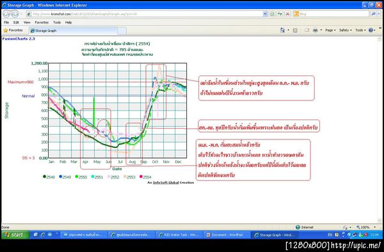Viewport: 384px width, 252px height.
Task: Go to home page icon
Action: point(282,30)
